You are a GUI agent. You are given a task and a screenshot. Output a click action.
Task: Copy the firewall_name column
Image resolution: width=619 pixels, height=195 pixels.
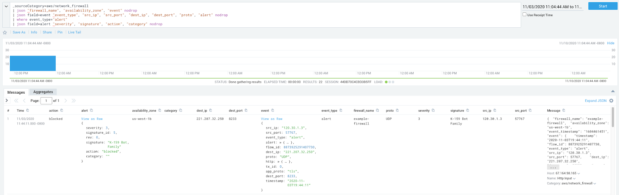[x=378, y=111]
